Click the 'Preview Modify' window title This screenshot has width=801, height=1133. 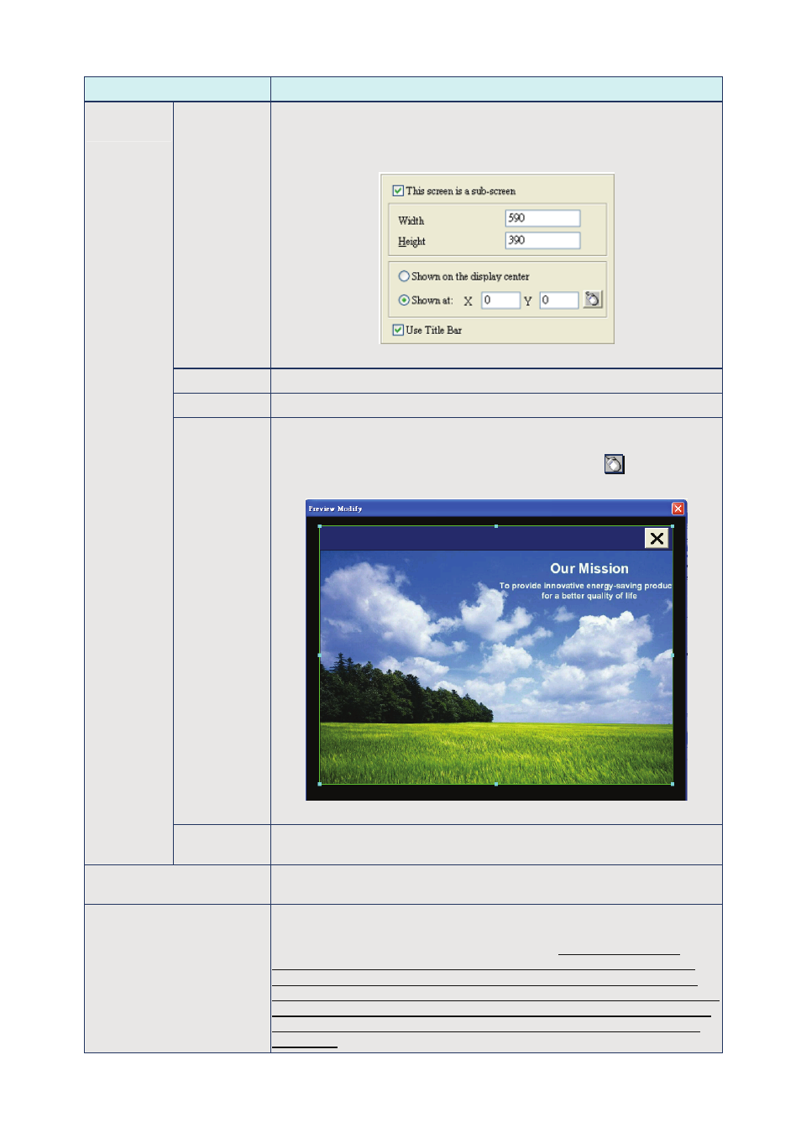pyautogui.click(x=335, y=509)
